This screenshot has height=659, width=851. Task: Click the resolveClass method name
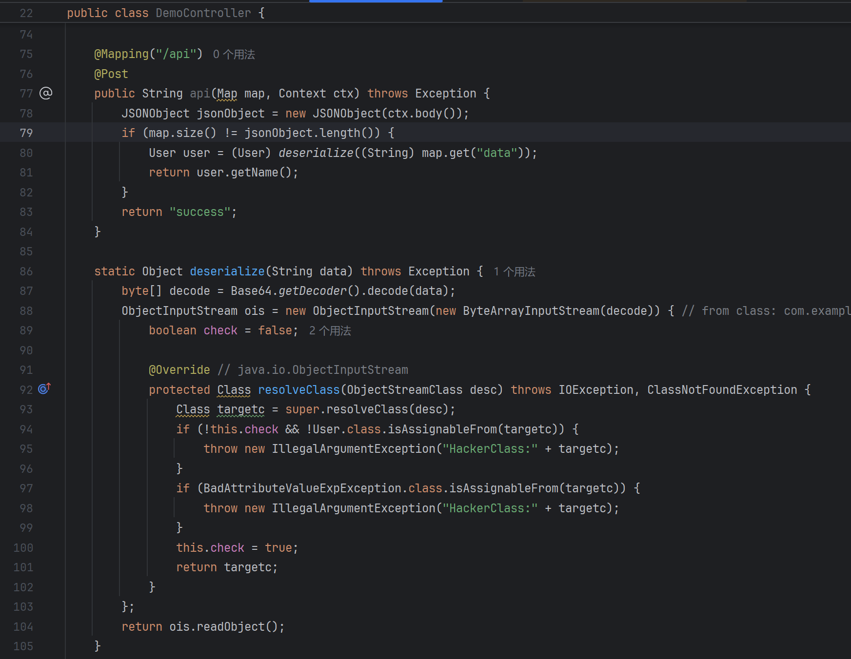coord(299,390)
